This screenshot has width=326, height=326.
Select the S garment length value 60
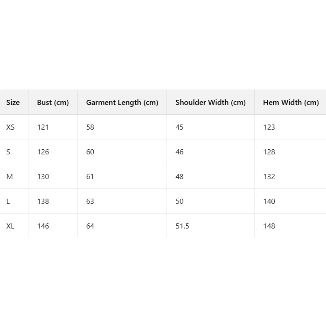[90, 152]
